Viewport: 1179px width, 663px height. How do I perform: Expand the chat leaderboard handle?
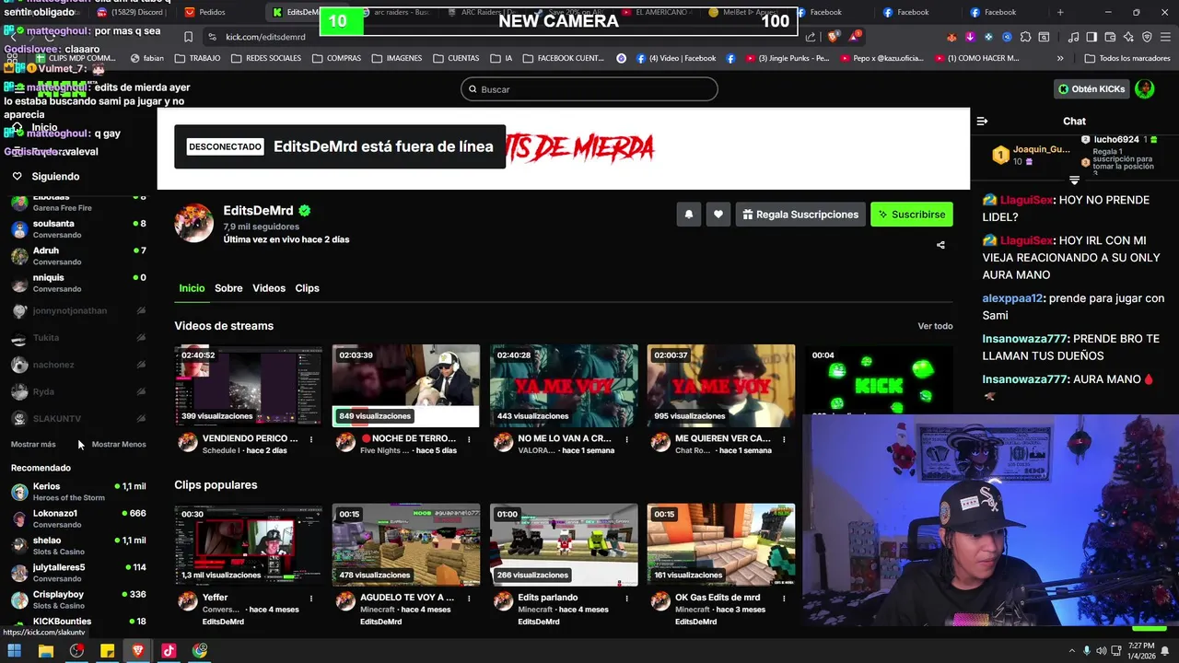pyautogui.click(x=1074, y=180)
